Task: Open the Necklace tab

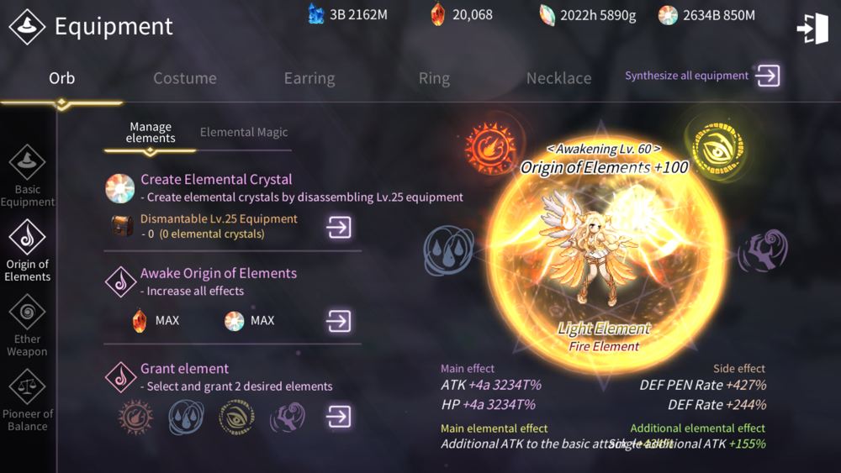Action: click(x=559, y=78)
